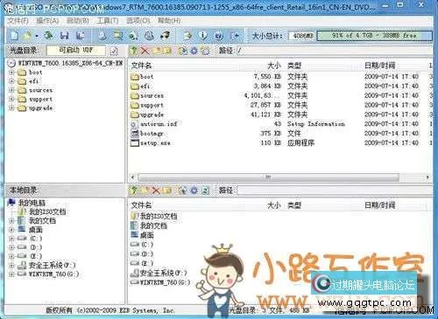Click the Make CD image icon
The height and width of the screenshot is (319, 438).
pyautogui.click(x=102, y=36)
